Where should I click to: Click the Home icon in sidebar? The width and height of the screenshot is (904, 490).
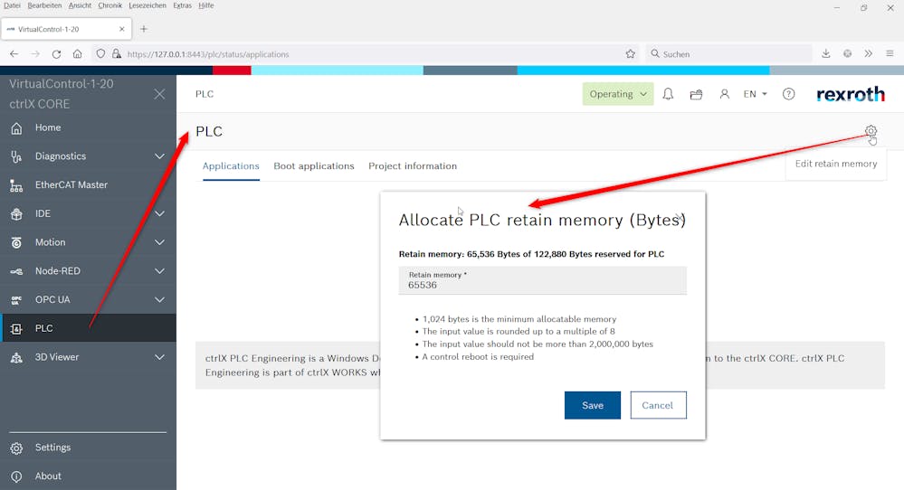pos(16,127)
